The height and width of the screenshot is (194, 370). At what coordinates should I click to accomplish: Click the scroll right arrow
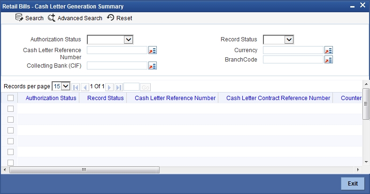pos(358,170)
